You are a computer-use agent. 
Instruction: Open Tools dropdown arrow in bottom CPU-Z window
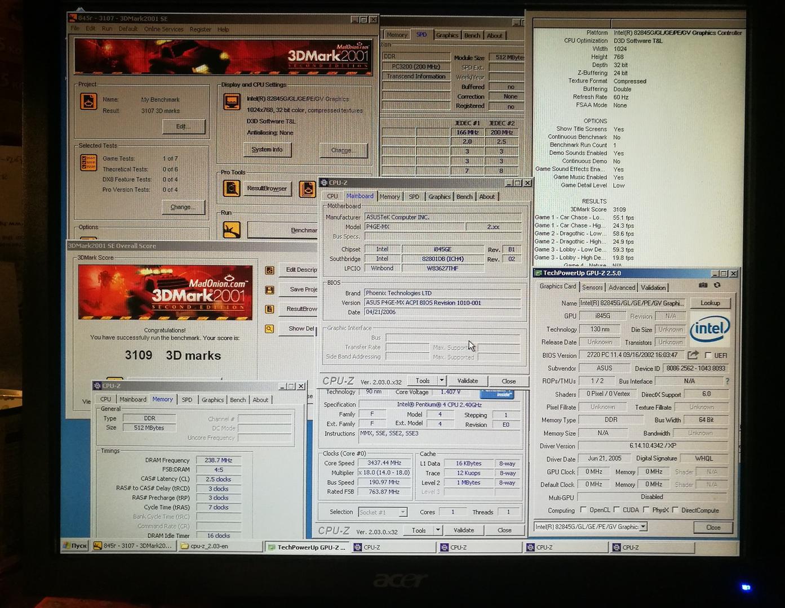438,530
